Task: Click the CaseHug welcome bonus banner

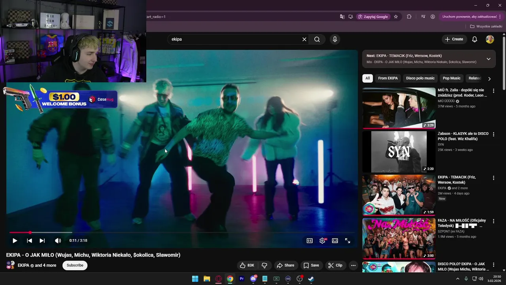Action: [60, 98]
